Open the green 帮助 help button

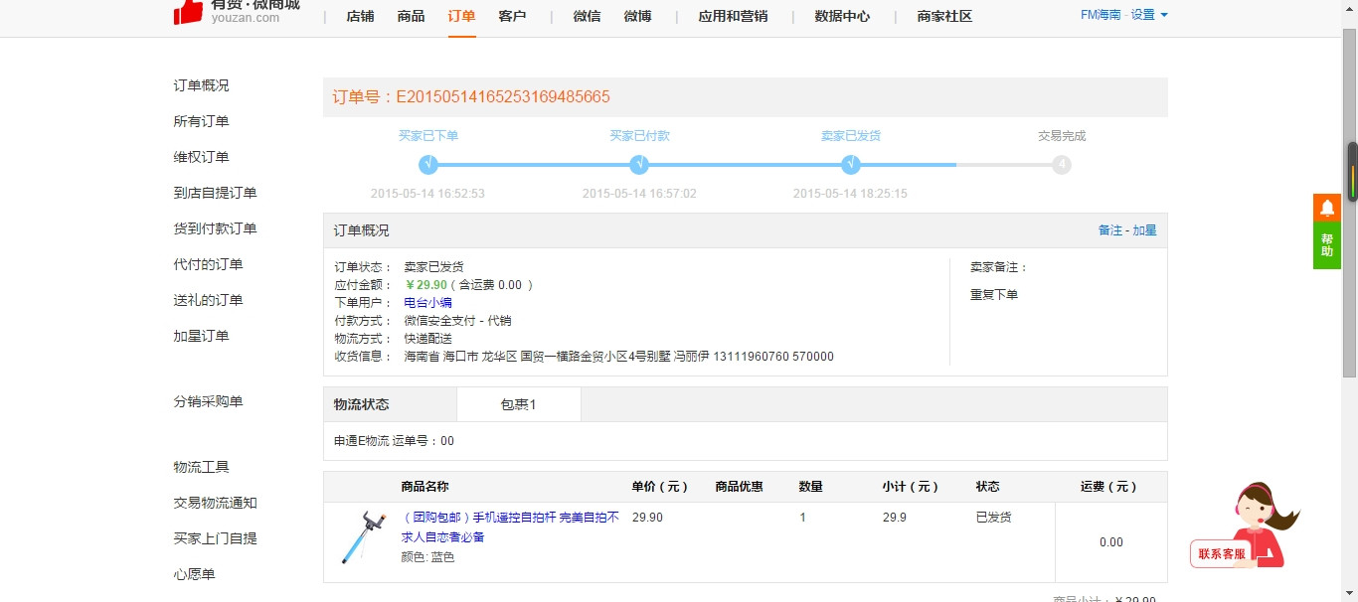[1326, 245]
